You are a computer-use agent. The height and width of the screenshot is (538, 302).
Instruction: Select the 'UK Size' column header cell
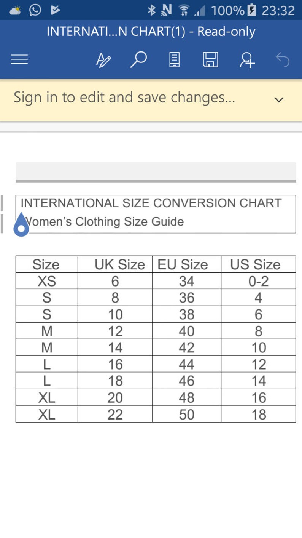pos(115,264)
